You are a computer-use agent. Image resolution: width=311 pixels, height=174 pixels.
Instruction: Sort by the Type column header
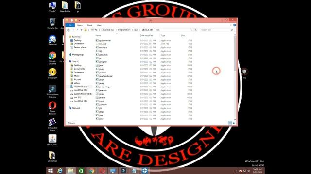click(163, 35)
